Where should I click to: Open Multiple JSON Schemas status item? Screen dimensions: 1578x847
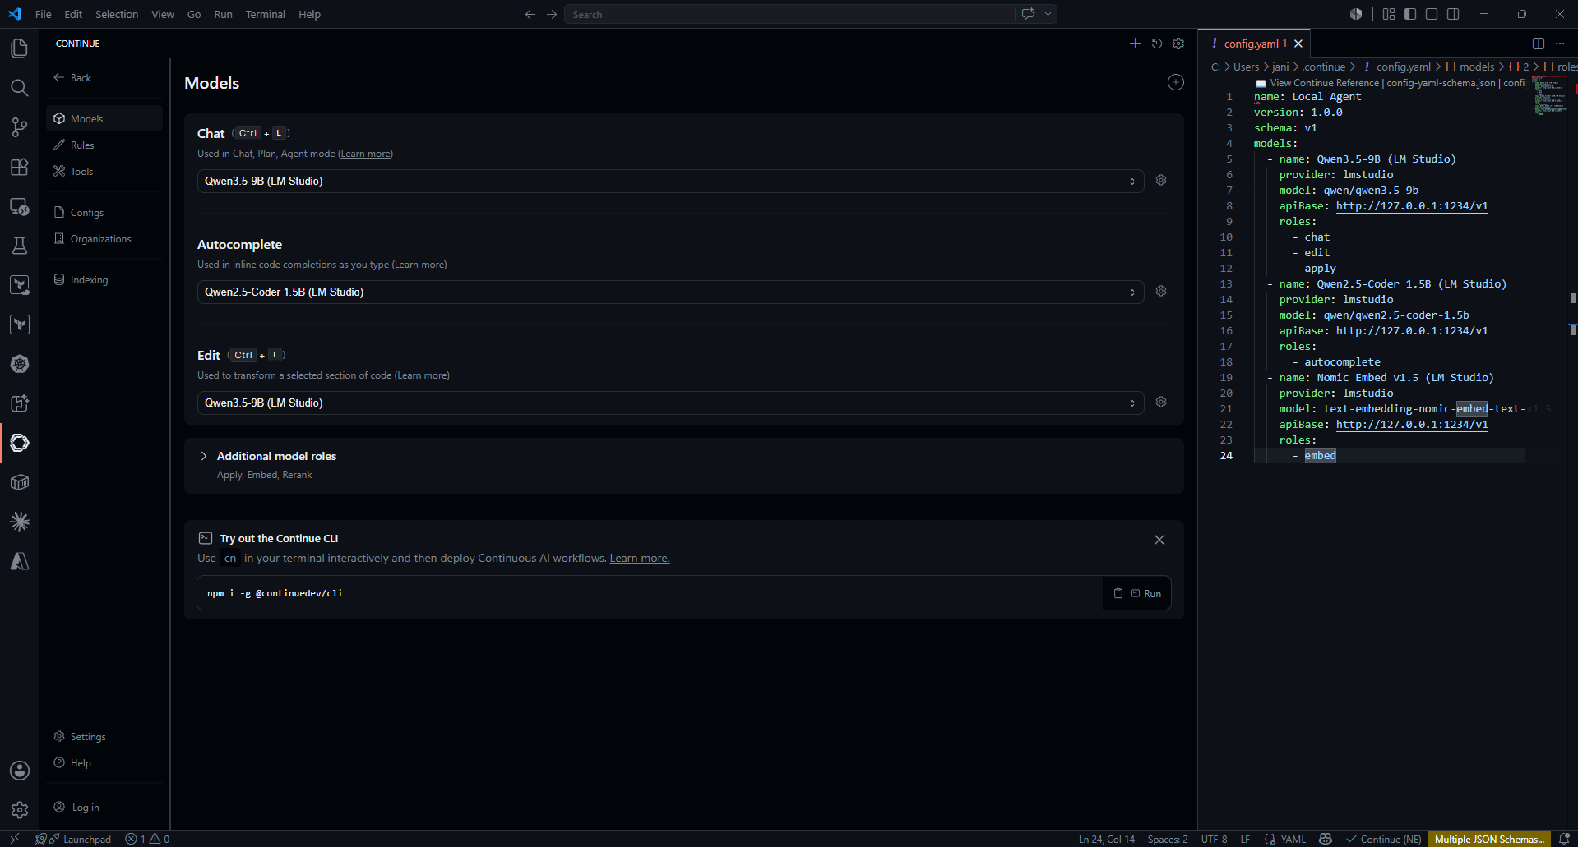(x=1489, y=839)
